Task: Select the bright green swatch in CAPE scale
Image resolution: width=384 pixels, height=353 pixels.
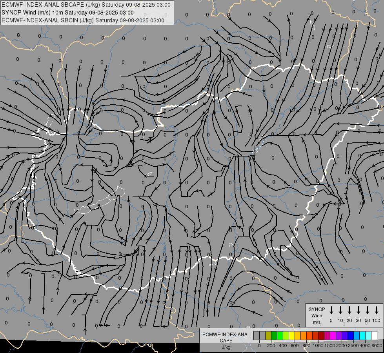Action: click(280, 336)
